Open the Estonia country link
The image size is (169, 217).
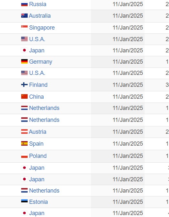click(39, 202)
